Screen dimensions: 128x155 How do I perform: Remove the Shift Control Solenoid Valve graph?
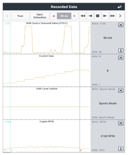pos(121,25)
